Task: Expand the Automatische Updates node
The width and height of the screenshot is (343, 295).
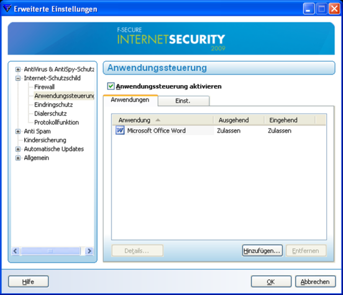Action: 18,149
